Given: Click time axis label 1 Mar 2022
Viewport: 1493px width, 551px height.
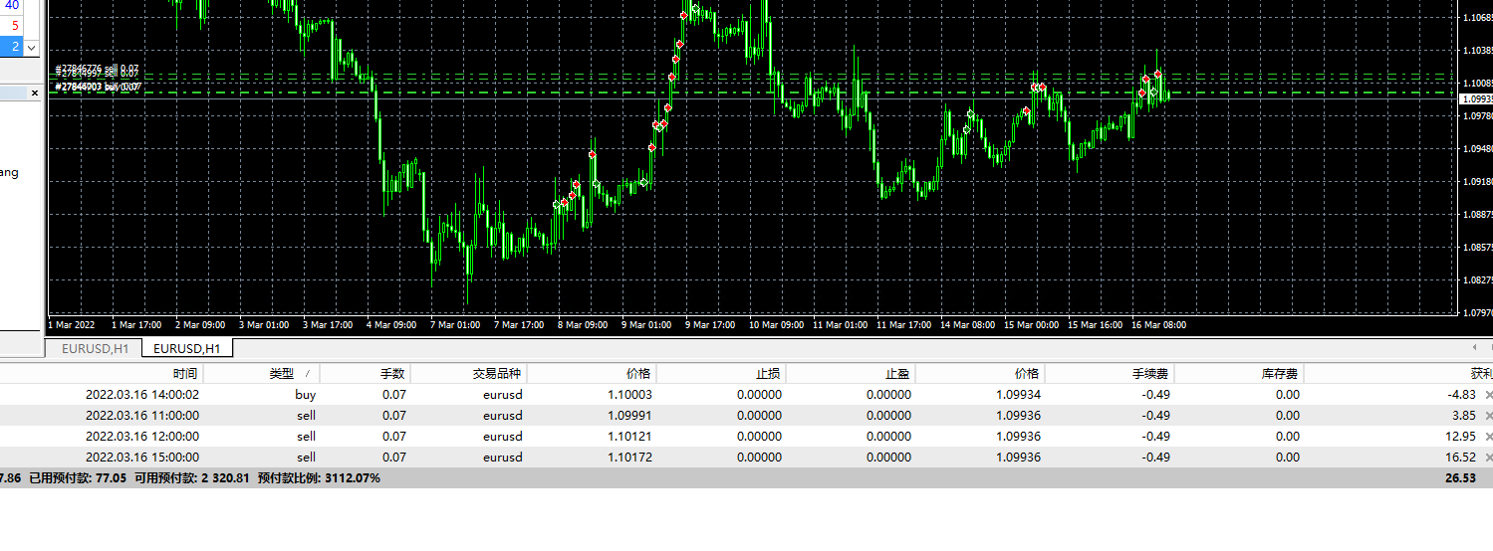Looking at the screenshot, I should click(72, 324).
